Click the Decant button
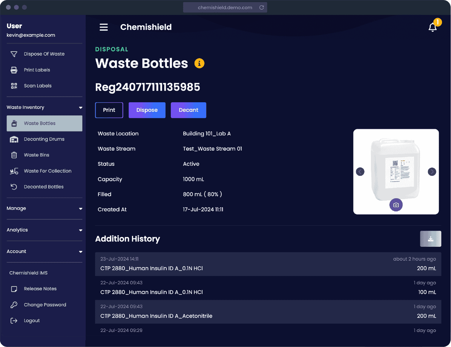The image size is (451, 347). [x=188, y=110]
